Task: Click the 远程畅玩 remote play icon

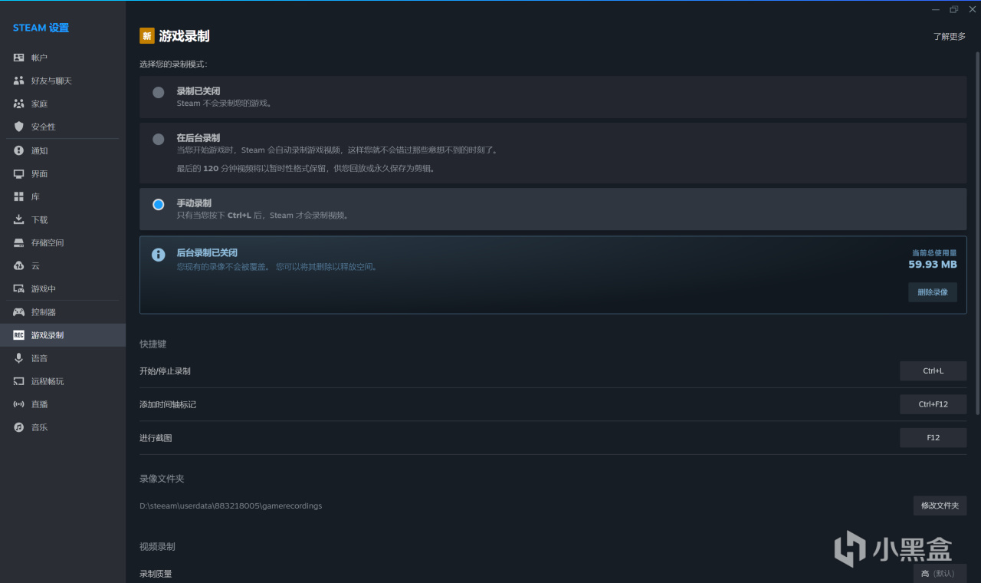Action: pos(19,381)
